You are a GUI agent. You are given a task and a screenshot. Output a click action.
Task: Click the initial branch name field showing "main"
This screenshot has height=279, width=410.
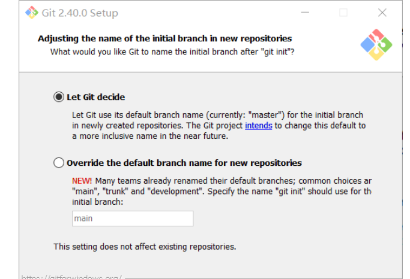pyautogui.click(x=133, y=219)
